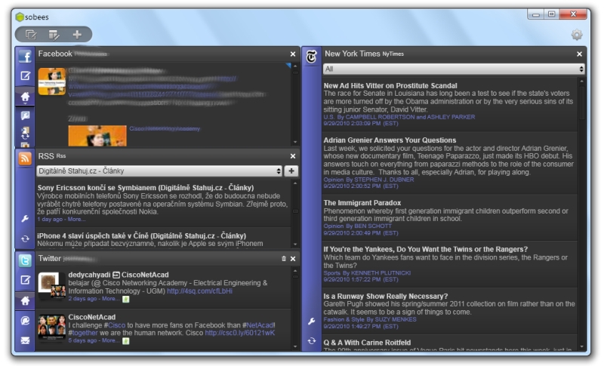
Task: Click the #Cisco hashtag
Action: tap(115, 325)
